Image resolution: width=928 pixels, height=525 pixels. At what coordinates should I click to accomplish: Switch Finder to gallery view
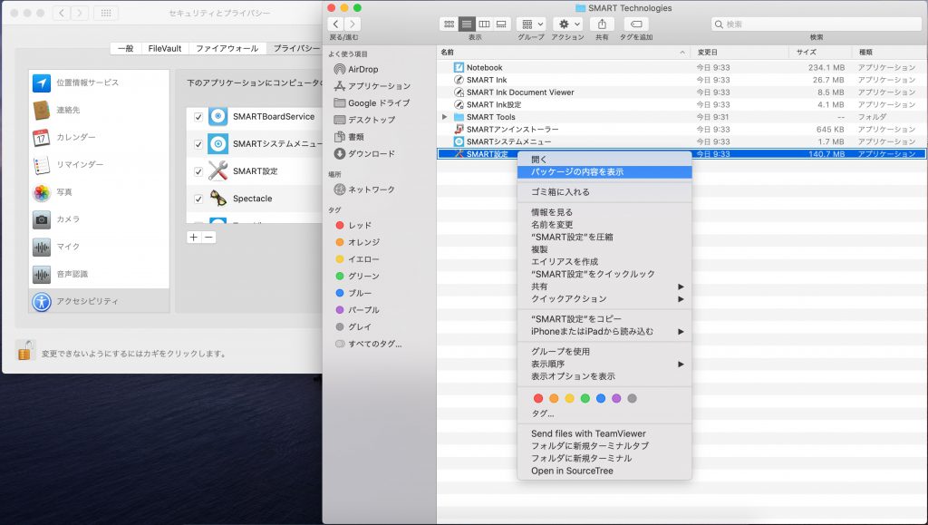tap(501, 24)
